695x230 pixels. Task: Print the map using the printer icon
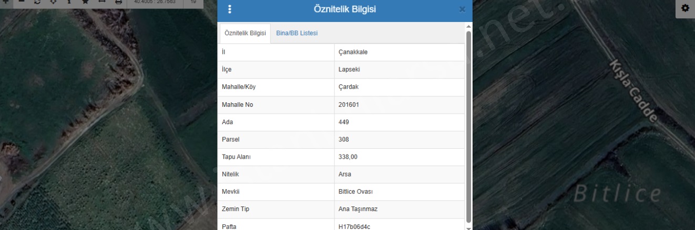coord(118,2)
